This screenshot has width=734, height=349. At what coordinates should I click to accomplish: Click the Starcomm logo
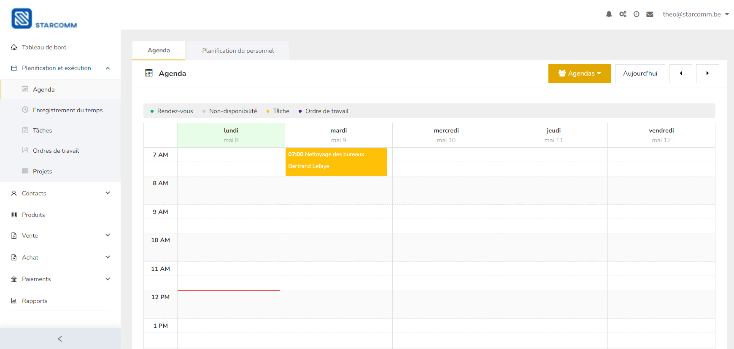[x=44, y=19]
